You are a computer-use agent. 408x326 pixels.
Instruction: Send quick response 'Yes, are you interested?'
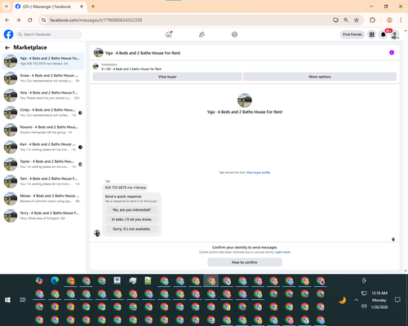(131, 209)
